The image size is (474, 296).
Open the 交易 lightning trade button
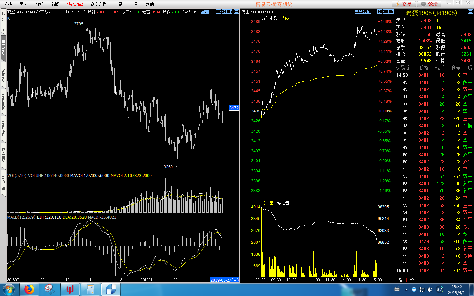tap(404, 4)
